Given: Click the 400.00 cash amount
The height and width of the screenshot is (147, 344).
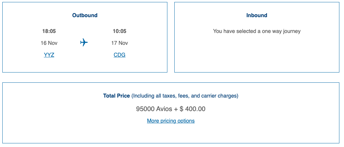Looking at the screenshot, I should pos(195,109).
